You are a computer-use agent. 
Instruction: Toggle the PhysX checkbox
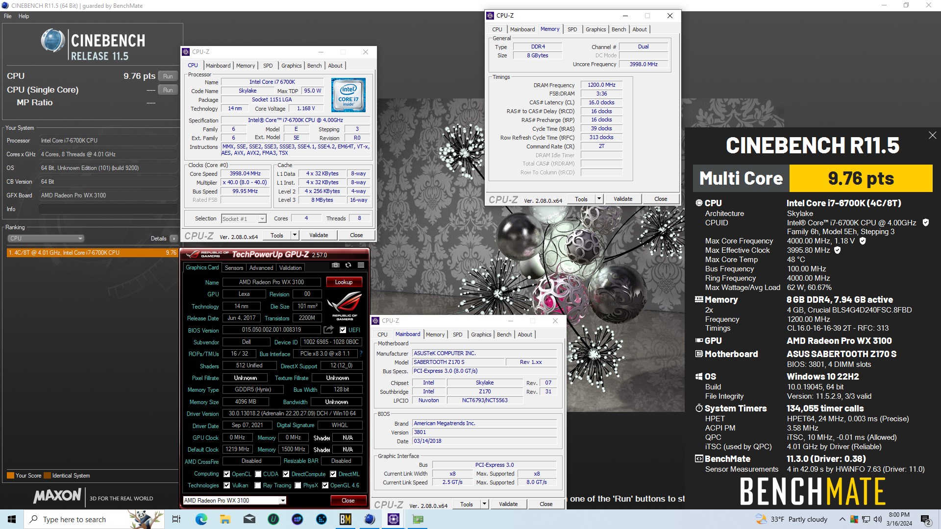(297, 485)
